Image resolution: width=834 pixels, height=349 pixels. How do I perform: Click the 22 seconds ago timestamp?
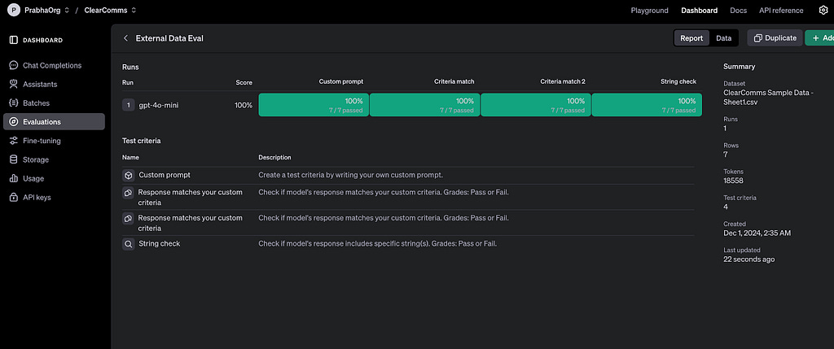pos(749,260)
